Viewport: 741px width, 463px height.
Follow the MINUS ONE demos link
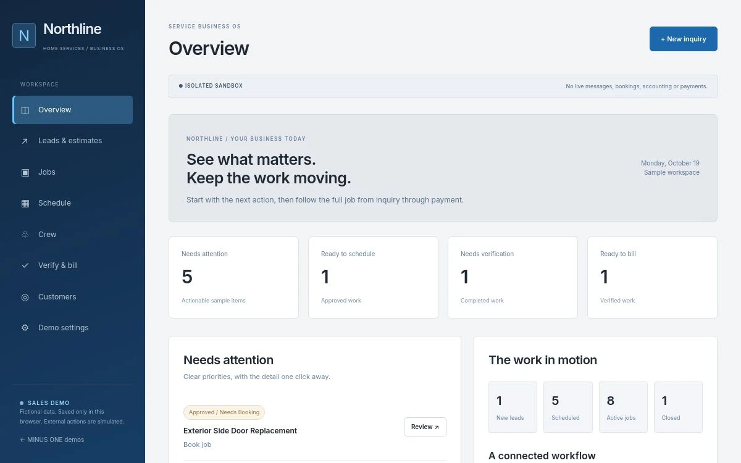[52, 440]
